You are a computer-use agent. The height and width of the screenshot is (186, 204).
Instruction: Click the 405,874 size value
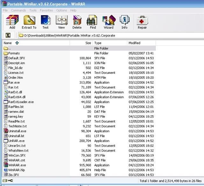(x=85, y=170)
